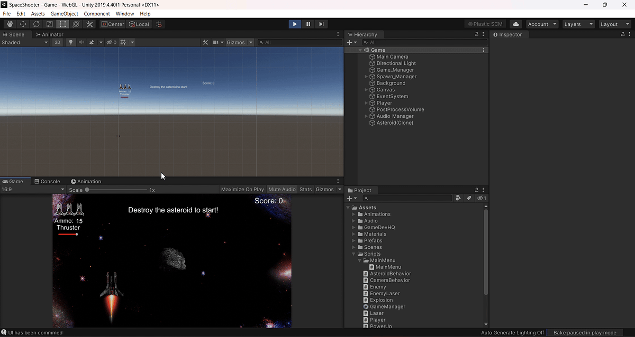Open the GameObject menu

(x=64, y=13)
